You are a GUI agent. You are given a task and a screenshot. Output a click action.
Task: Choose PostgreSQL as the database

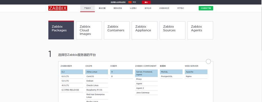[171, 76]
